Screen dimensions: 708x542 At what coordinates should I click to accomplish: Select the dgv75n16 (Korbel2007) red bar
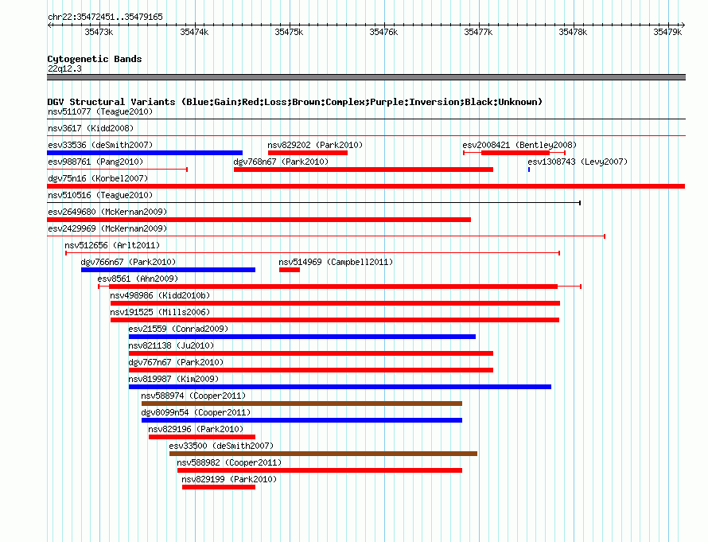[x=366, y=186]
